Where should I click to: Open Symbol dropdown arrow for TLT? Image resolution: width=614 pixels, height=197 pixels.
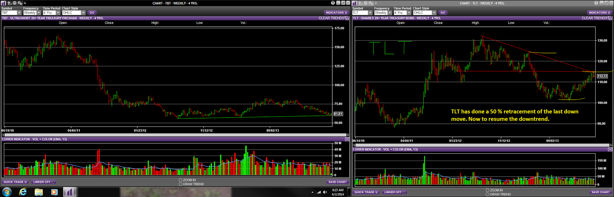coord(370,13)
